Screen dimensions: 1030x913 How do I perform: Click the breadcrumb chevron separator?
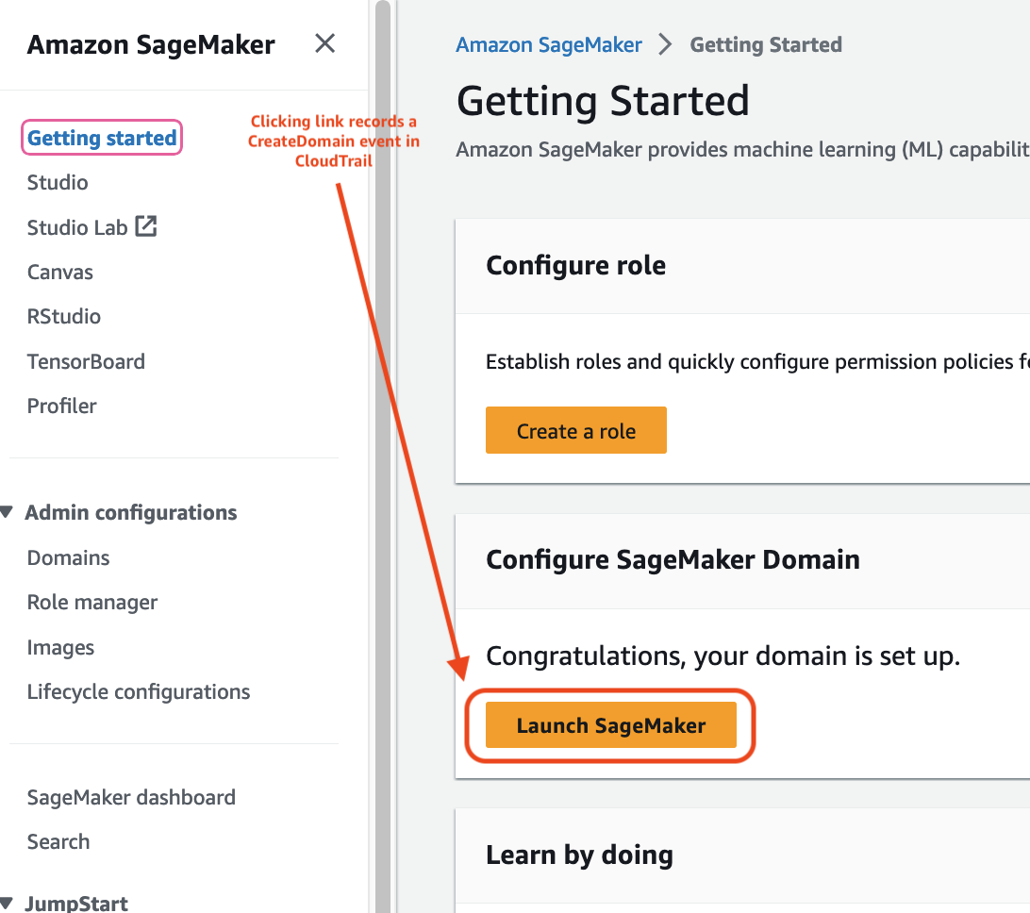(x=665, y=44)
